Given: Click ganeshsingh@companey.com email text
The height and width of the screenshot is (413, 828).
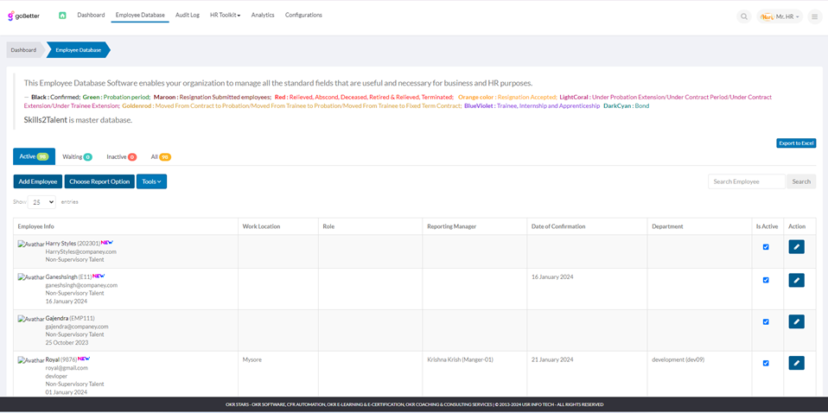Looking at the screenshot, I should 81,285.
